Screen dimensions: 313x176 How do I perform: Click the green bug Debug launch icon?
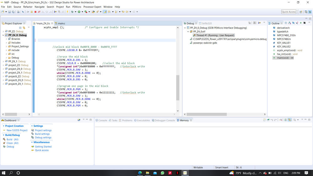click(x=72, y=12)
